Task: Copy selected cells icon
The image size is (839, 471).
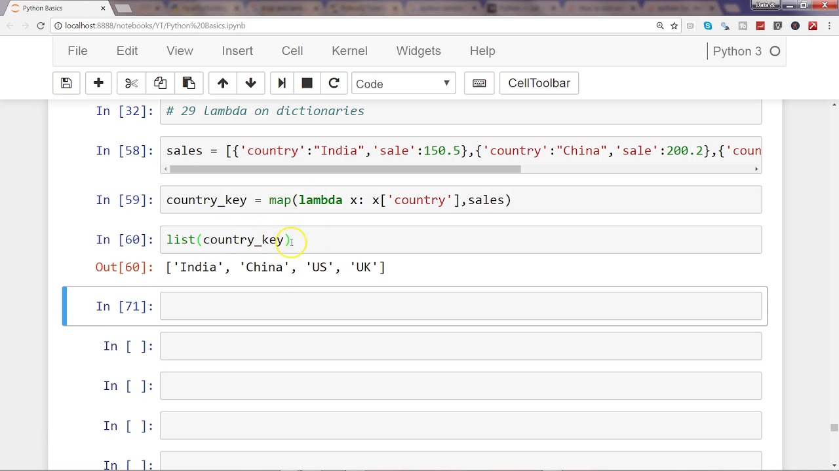Action: pos(160,83)
